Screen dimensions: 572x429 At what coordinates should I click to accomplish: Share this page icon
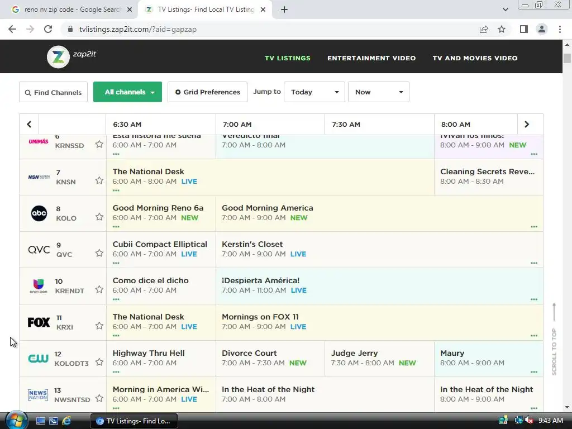pyautogui.click(x=484, y=29)
